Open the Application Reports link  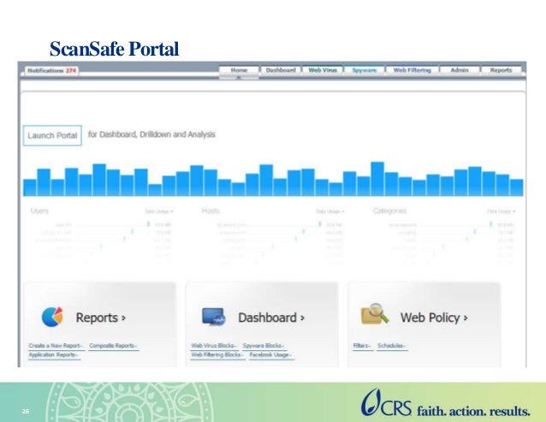point(54,354)
